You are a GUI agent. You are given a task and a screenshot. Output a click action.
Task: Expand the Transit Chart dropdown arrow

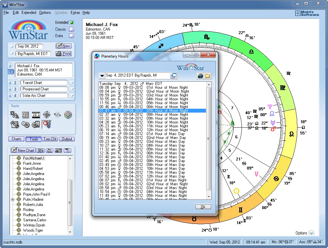(72, 83)
